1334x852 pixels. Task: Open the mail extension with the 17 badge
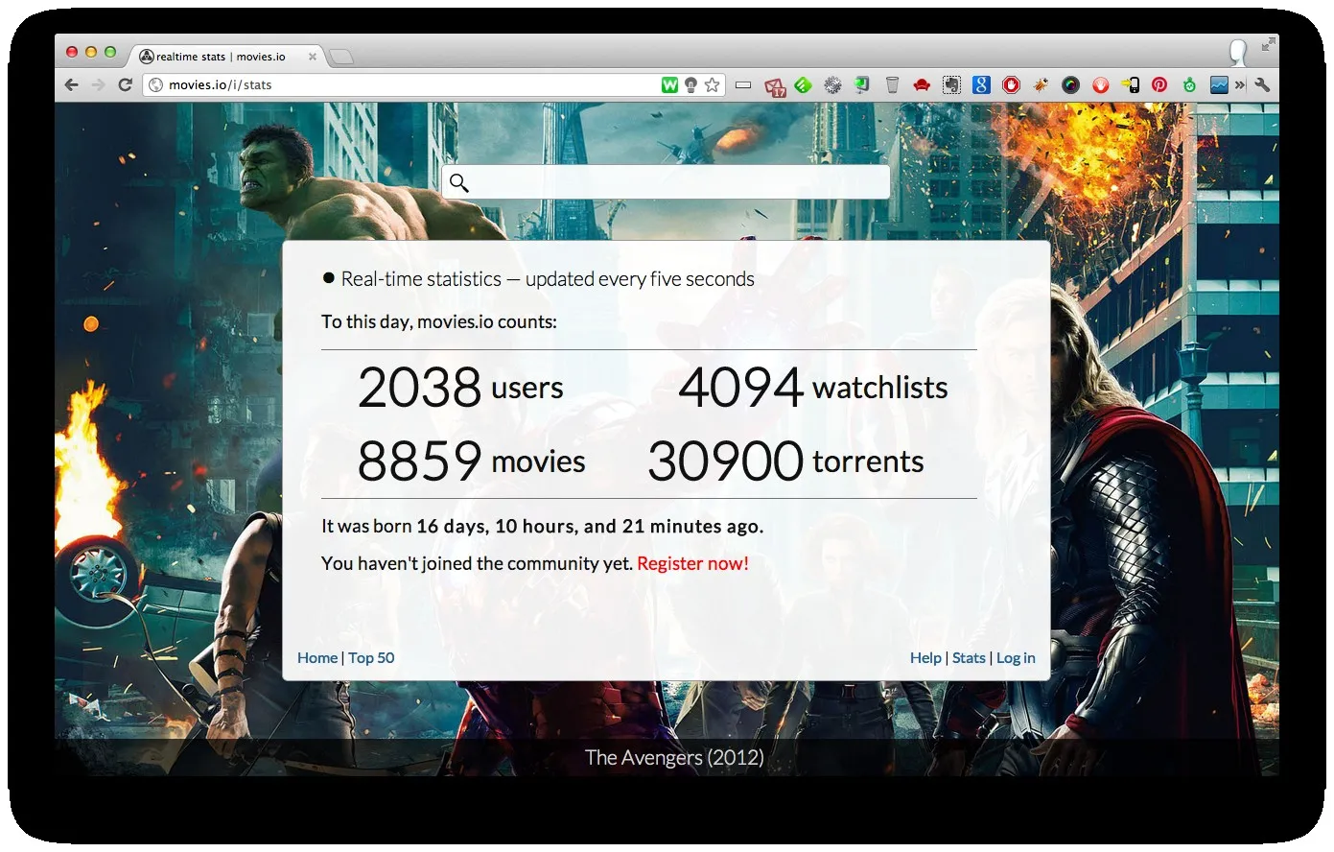pyautogui.click(x=775, y=86)
